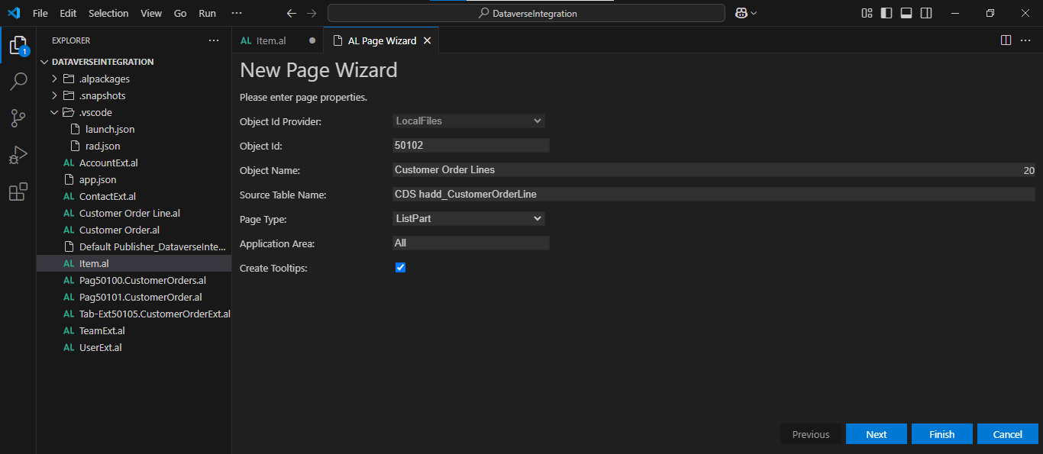Open the Selection menu
The width and height of the screenshot is (1043, 454).
108,13
